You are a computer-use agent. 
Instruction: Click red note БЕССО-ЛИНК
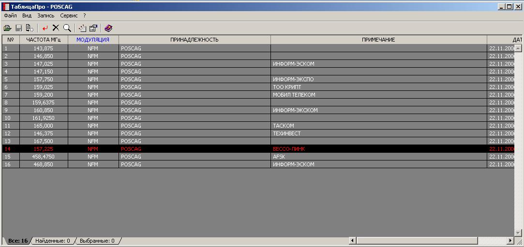coord(289,149)
